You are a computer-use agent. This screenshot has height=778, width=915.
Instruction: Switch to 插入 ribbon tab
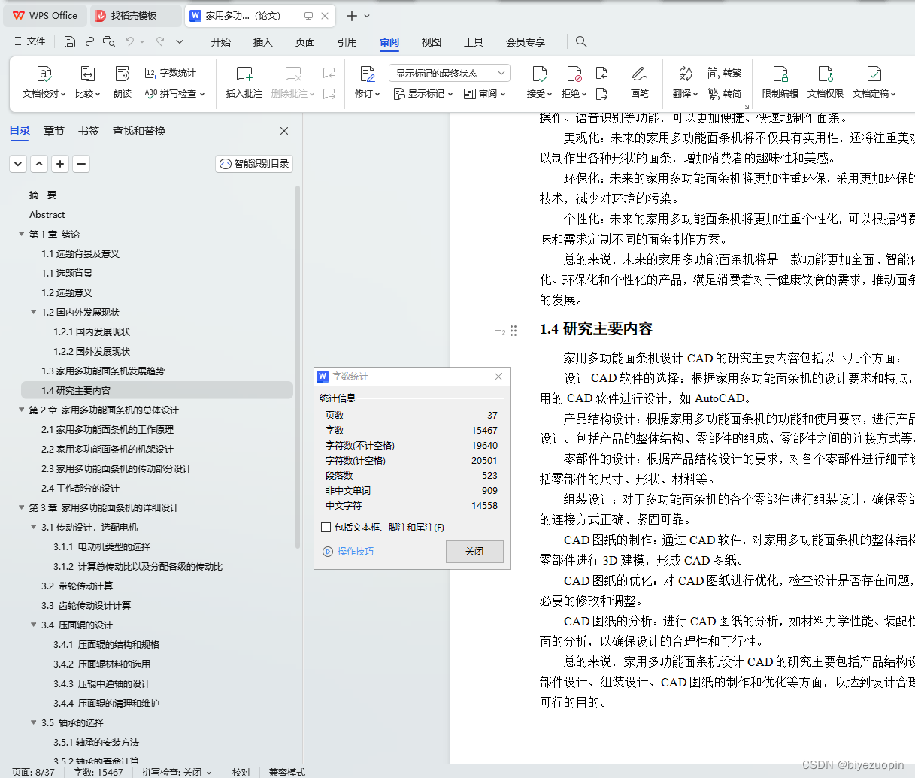(x=263, y=42)
